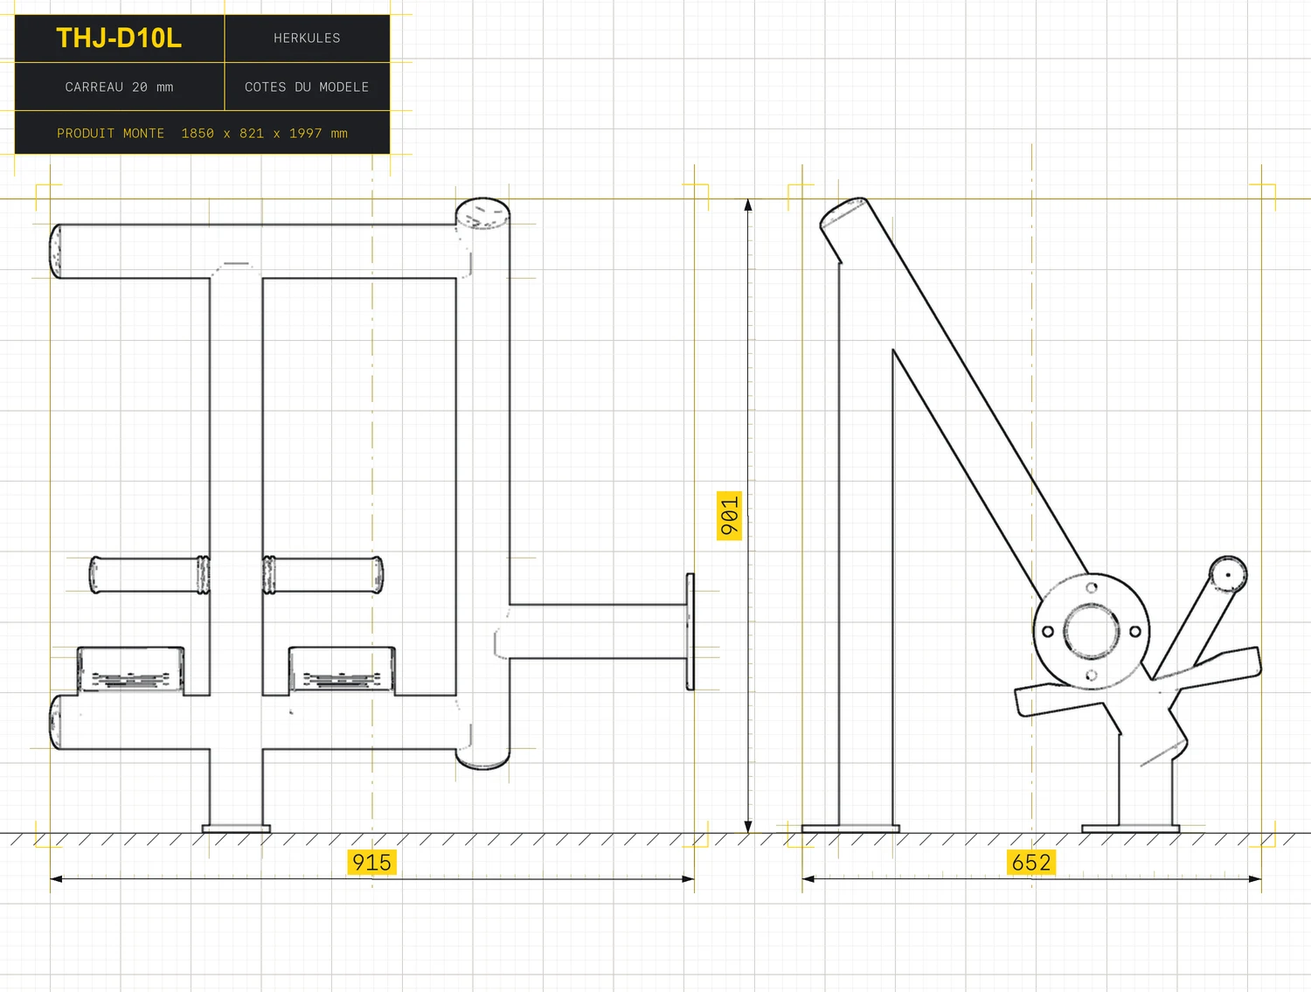
Task: Select the small roller above the lever arm
Action: (1228, 574)
